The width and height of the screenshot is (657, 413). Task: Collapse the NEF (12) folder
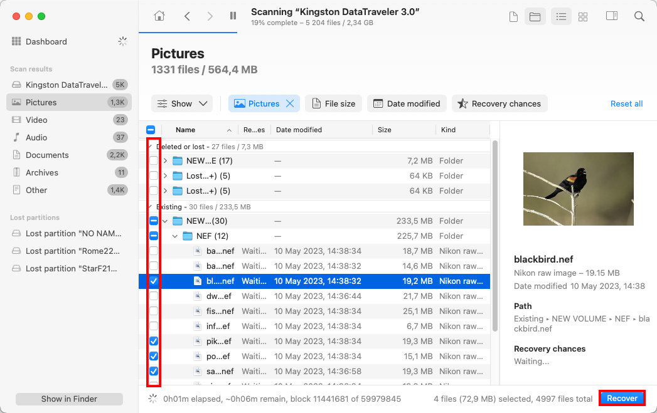(175, 236)
